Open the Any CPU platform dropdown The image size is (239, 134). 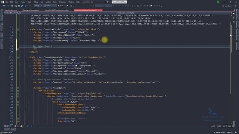50,6
